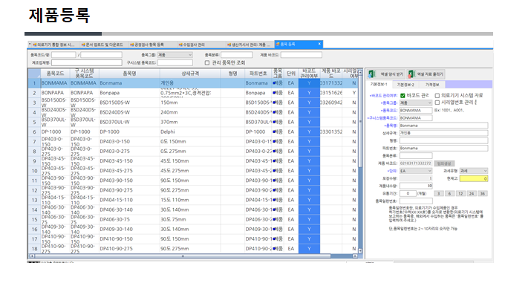This screenshot has height=286, width=508.
Task: Select the BONPAPA row code cell
Action: (55, 93)
